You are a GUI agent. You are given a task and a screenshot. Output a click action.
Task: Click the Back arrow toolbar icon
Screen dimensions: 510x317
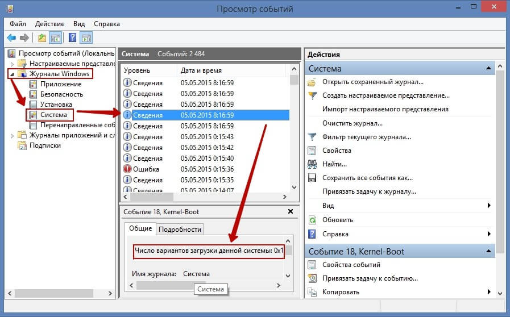point(11,38)
